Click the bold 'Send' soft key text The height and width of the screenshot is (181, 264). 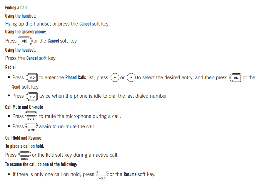(x=16, y=87)
